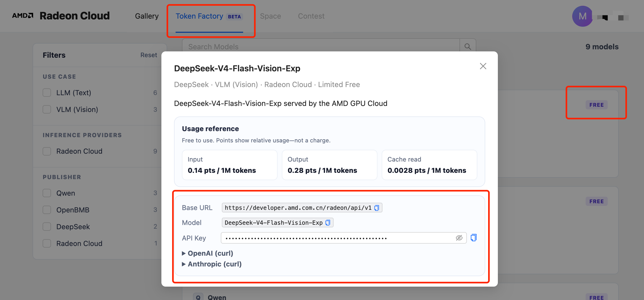Expand the OpenAI (curl) example
This screenshot has width=644, height=300.
coord(208,253)
